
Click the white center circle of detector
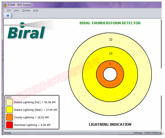click(x=110, y=74)
